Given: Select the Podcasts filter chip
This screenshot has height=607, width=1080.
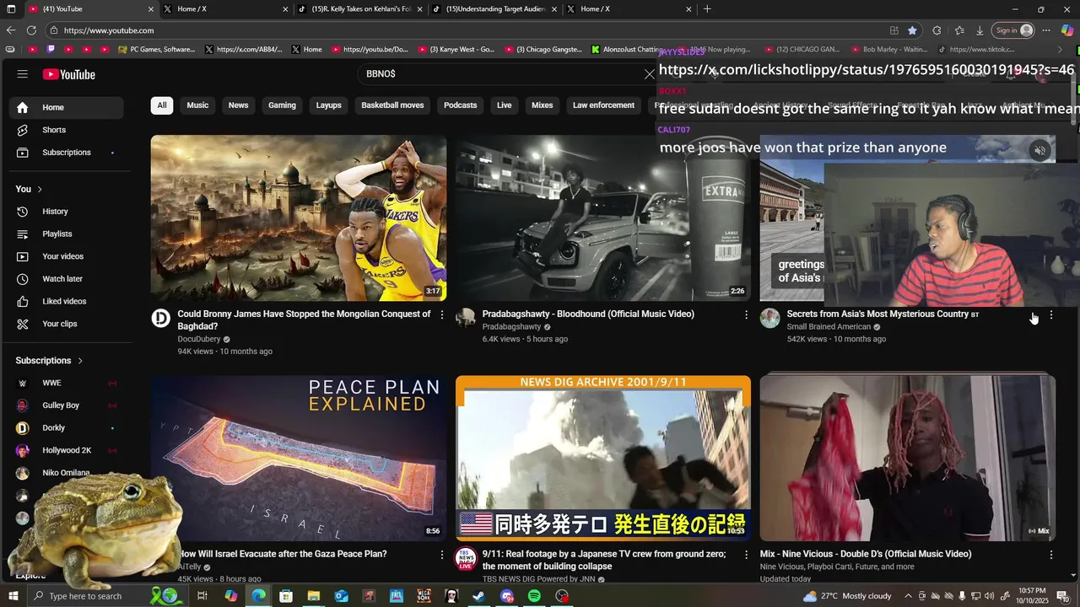Looking at the screenshot, I should 460,105.
